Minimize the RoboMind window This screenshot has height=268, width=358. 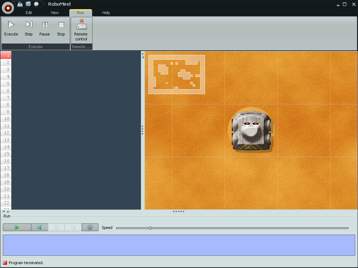pyautogui.click(x=338, y=4)
